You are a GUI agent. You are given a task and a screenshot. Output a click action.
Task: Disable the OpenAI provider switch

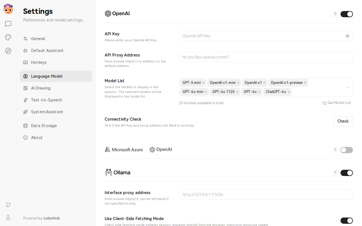click(x=347, y=14)
